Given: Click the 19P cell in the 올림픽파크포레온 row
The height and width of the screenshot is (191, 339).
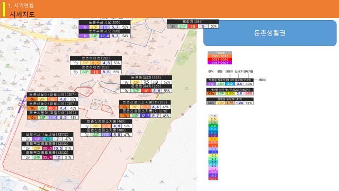Looking at the screenshot, I should pyautogui.click(x=37, y=139).
